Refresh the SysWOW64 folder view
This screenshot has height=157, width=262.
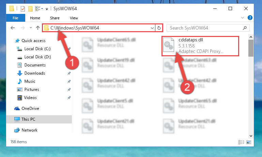pyautogui.click(x=159, y=28)
